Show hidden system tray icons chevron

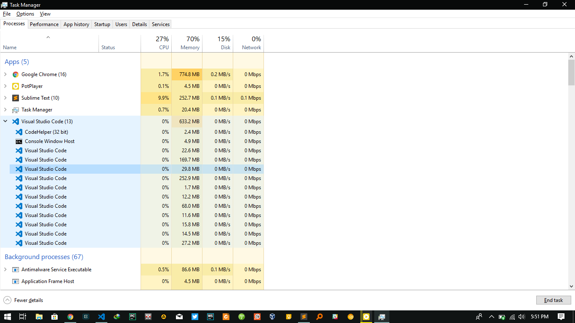click(491, 317)
